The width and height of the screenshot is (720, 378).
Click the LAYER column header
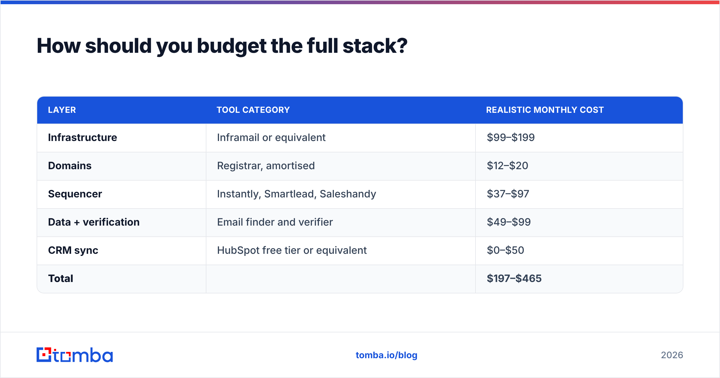click(x=62, y=110)
